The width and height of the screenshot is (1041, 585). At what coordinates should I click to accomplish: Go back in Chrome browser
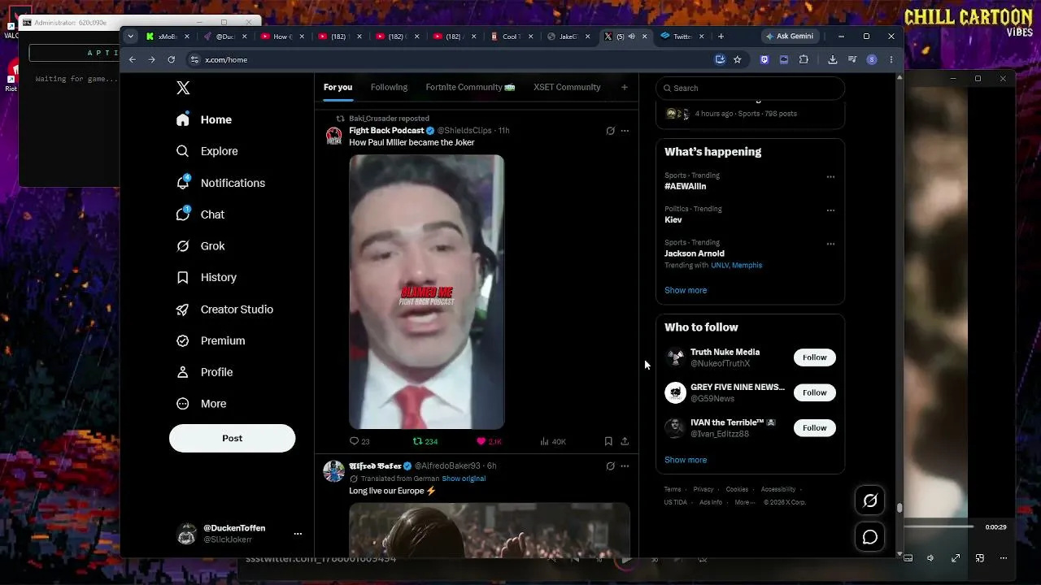[x=132, y=59]
